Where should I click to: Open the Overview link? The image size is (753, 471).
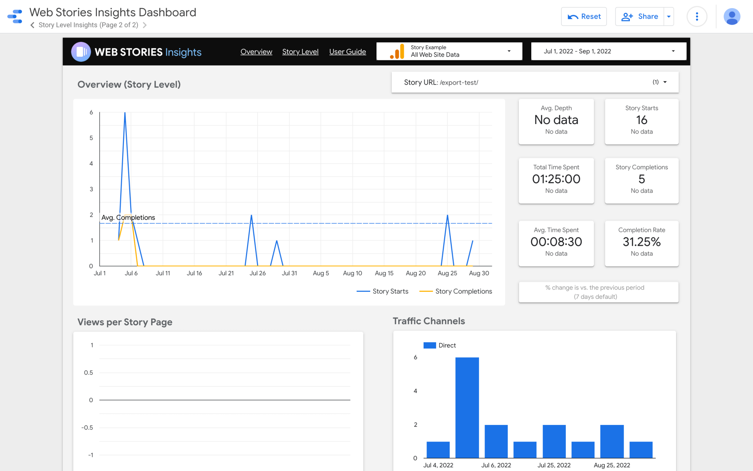point(256,52)
